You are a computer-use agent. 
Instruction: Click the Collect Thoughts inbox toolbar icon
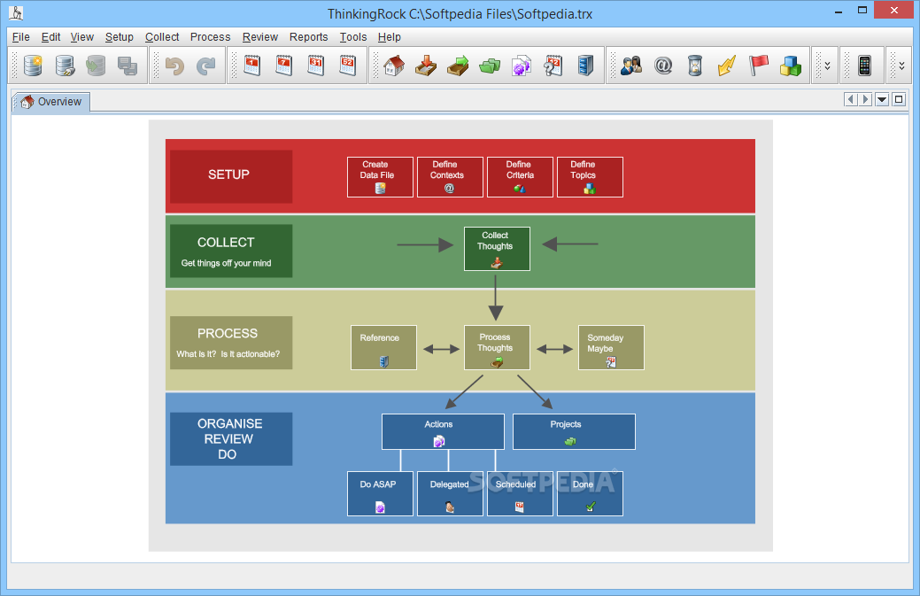pos(426,66)
